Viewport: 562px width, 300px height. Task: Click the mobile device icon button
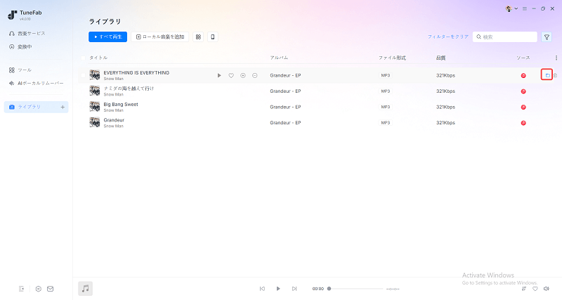[213, 37]
